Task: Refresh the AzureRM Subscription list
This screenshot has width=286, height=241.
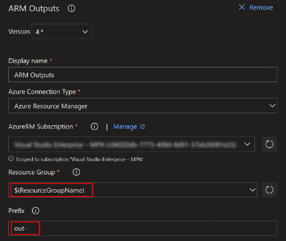Action: click(270, 144)
